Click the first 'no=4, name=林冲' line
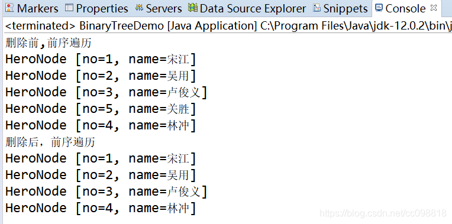This screenshot has width=452, height=224. (101, 125)
